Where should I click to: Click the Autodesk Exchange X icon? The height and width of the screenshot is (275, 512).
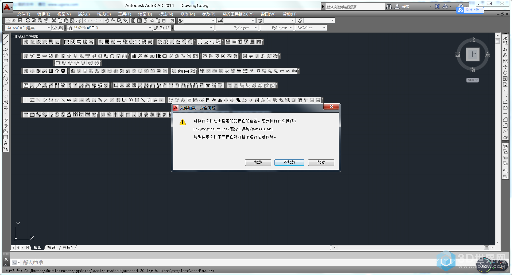437,6
